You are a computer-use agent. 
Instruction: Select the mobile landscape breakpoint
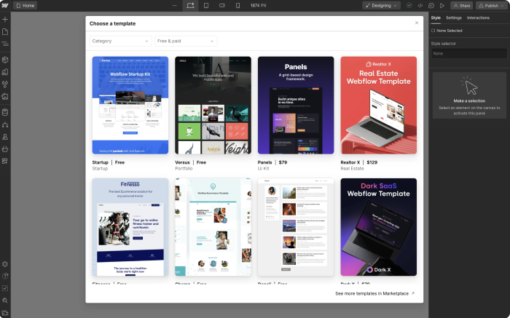[x=221, y=6]
